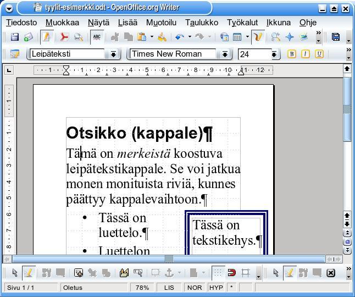Jump to next page double-arrow button
The height and width of the screenshot is (297, 355).
(347, 250)
